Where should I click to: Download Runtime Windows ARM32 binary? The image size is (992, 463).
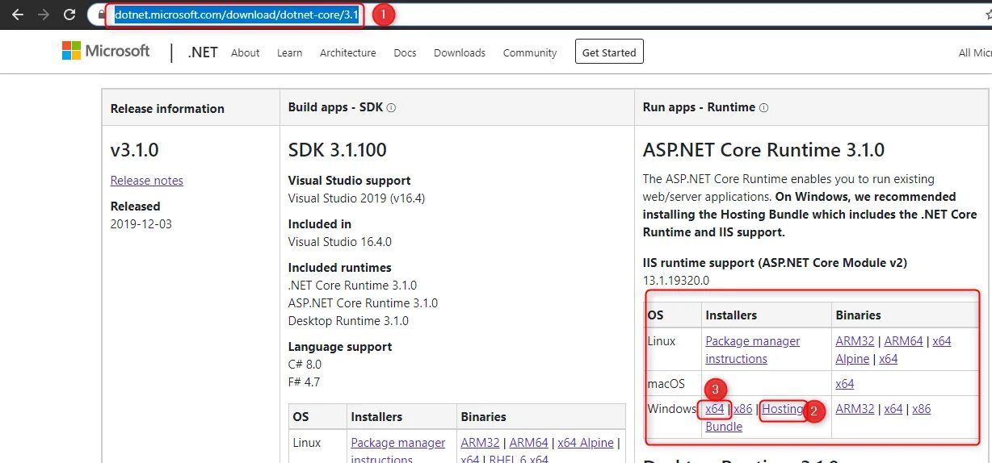click(855, 409)
